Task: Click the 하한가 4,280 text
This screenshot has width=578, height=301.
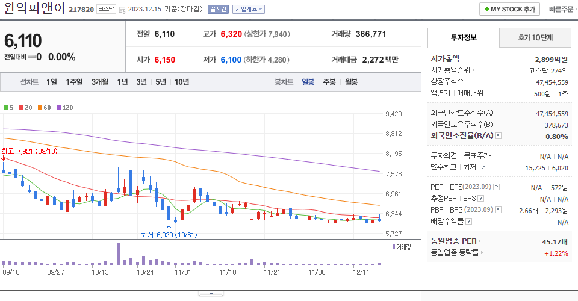Action: point(267,60)
